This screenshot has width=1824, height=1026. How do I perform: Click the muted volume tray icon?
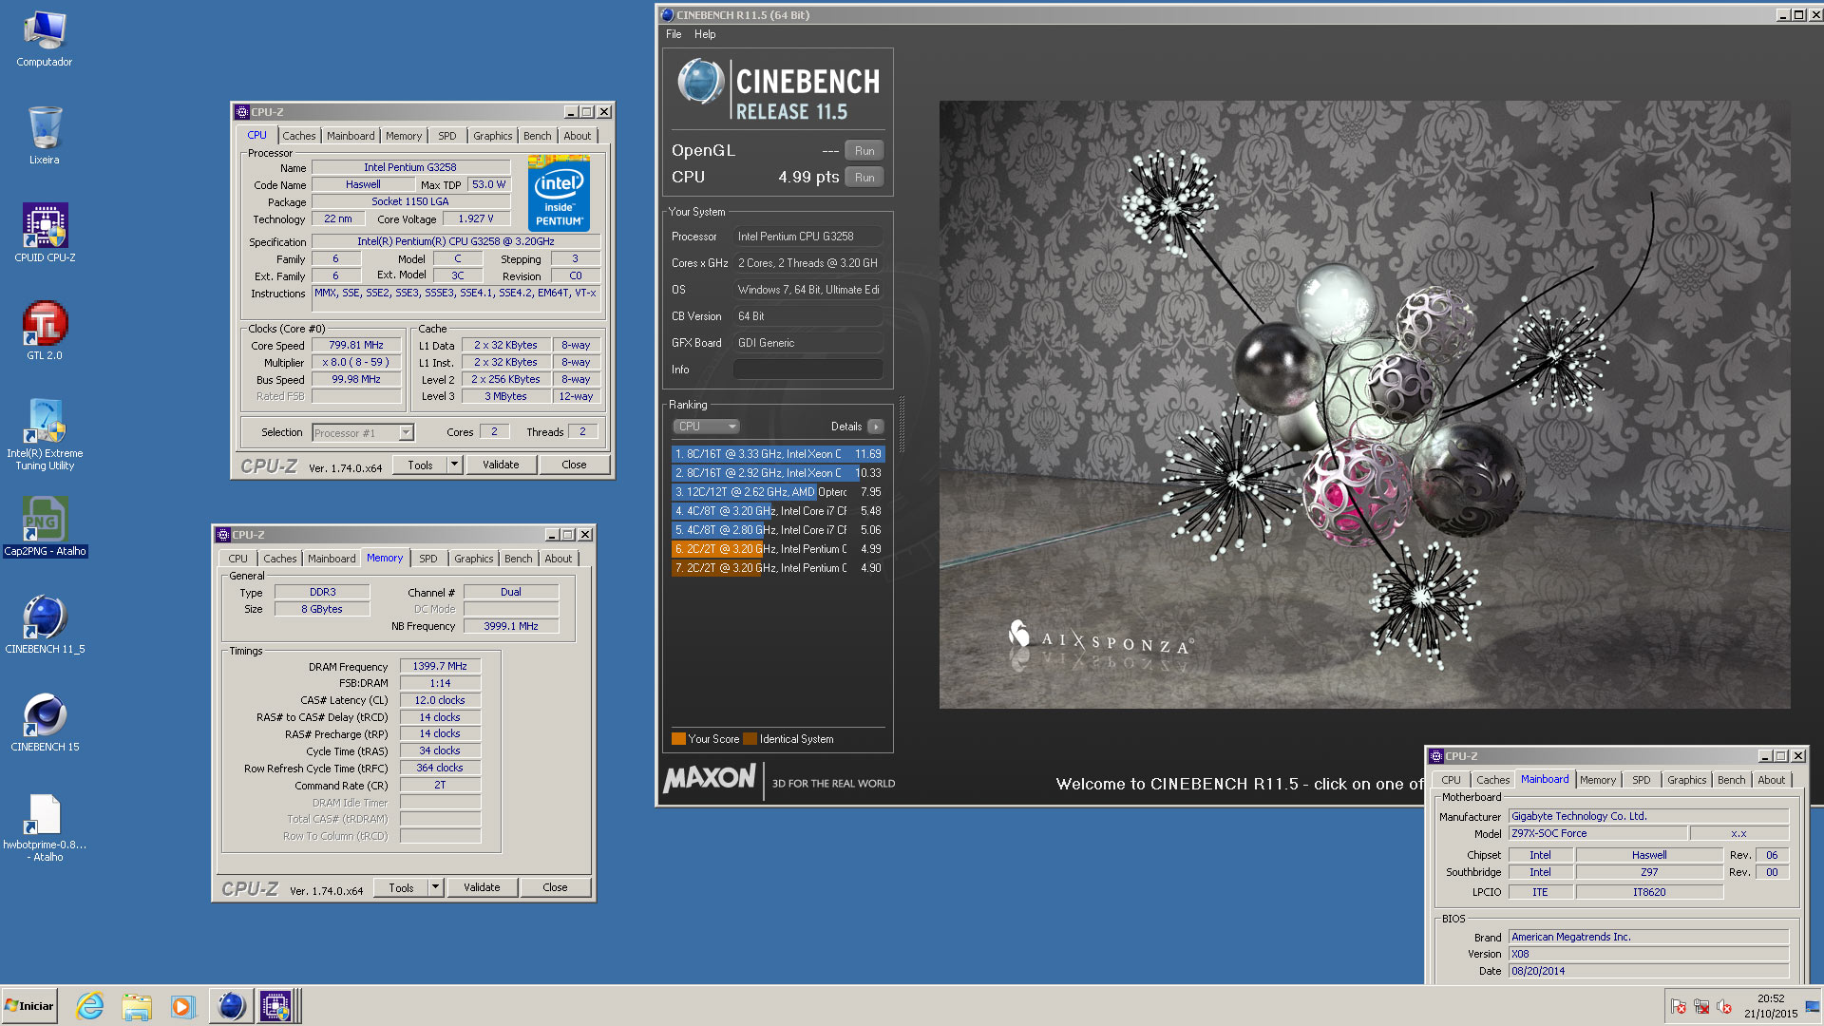(x=1724, y=1007)
